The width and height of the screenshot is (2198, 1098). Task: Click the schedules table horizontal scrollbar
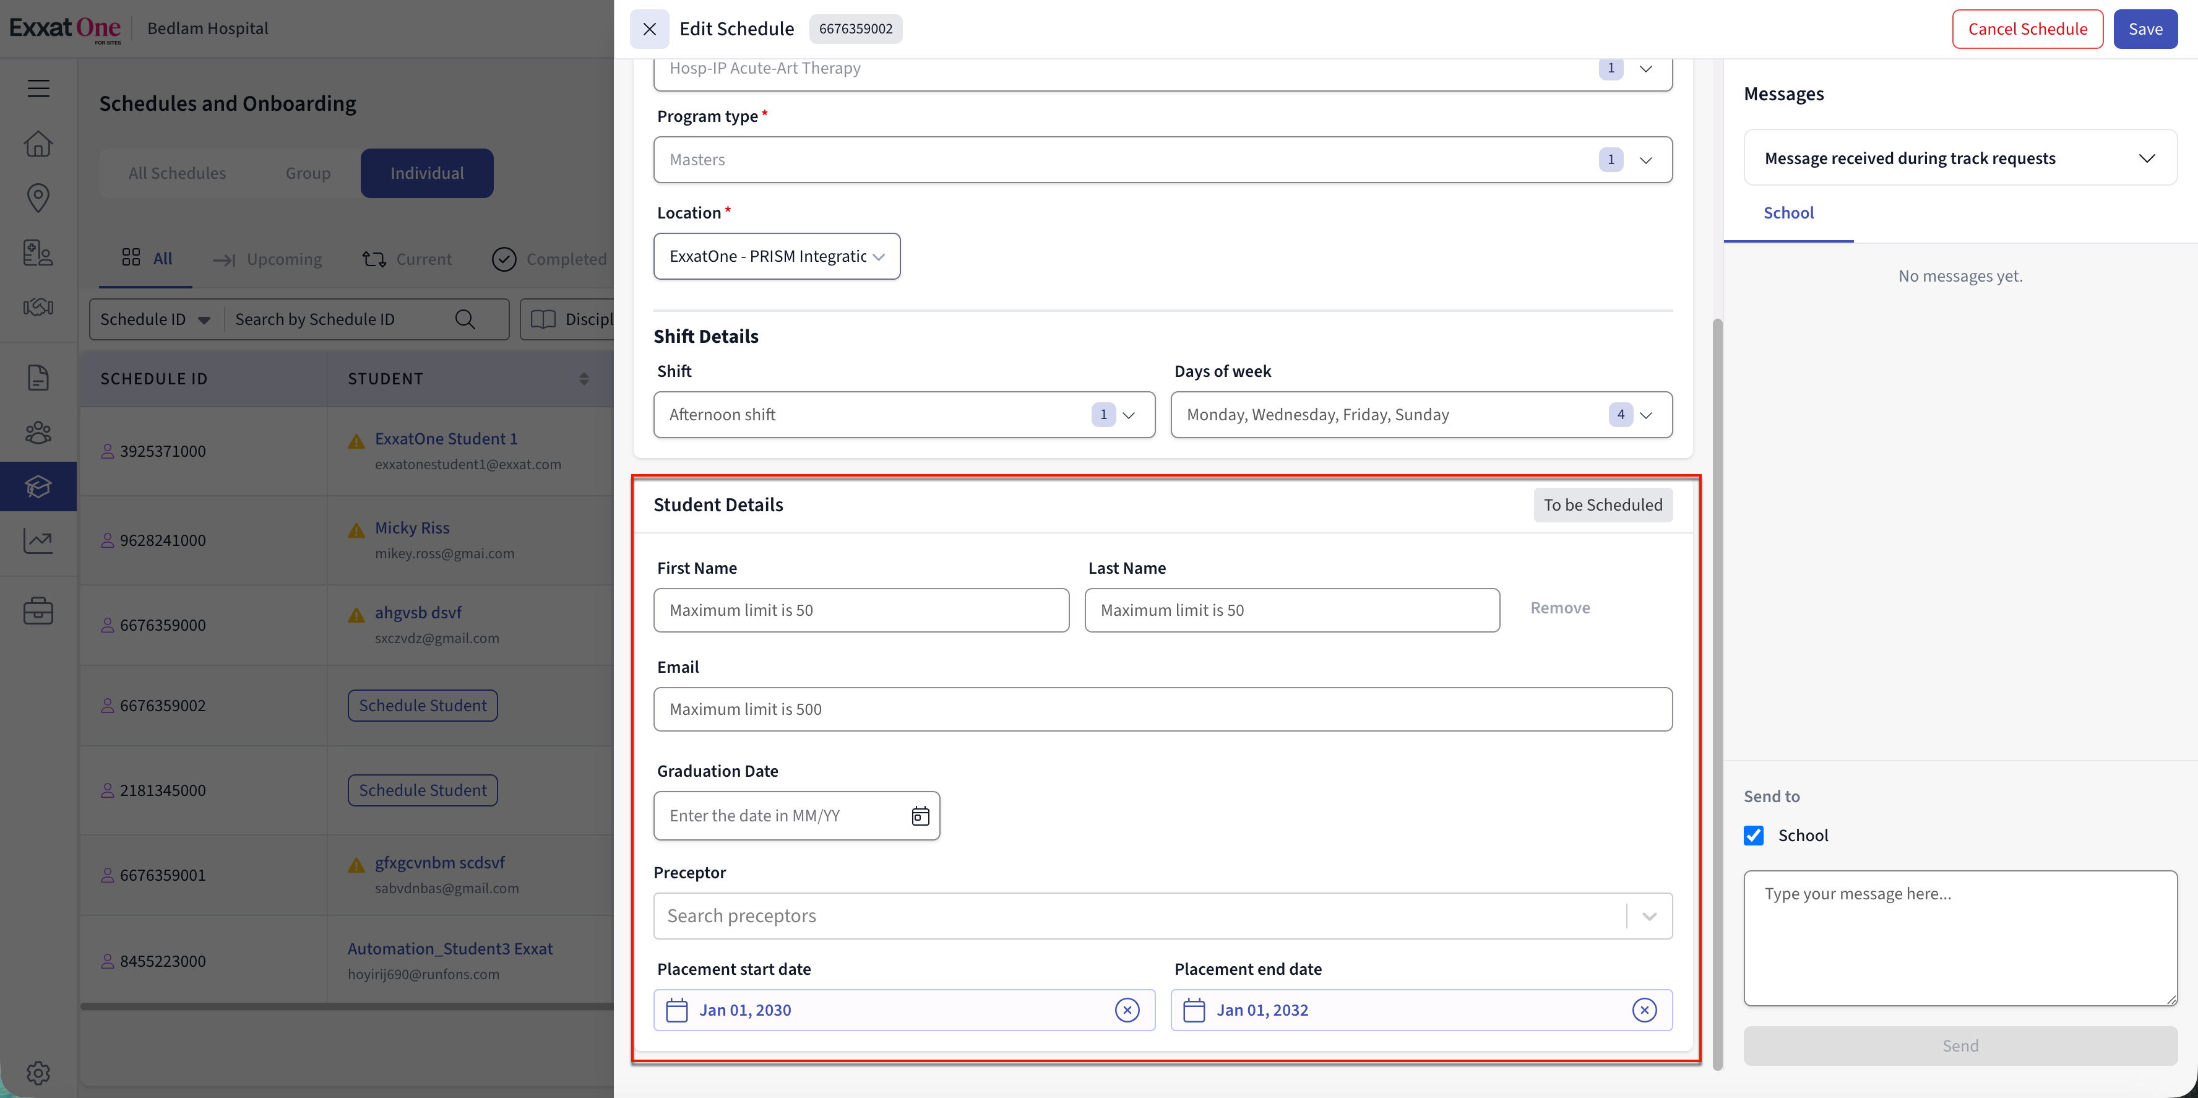click(x=347, y=1007)
